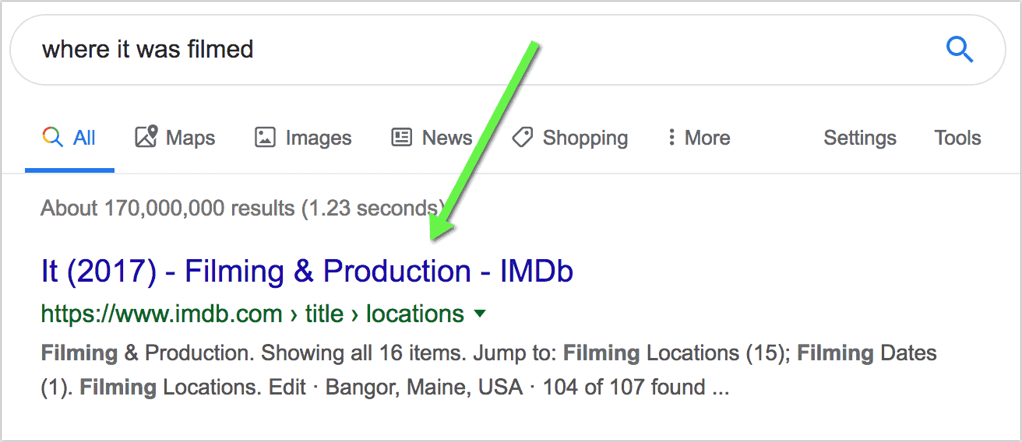Click the Images picture icon
This screenshot has width=1022, height=442.
(265, 138)
